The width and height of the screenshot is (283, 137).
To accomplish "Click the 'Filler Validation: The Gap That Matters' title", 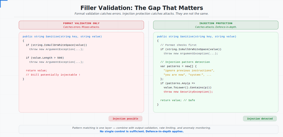I will tap(142, 8).
